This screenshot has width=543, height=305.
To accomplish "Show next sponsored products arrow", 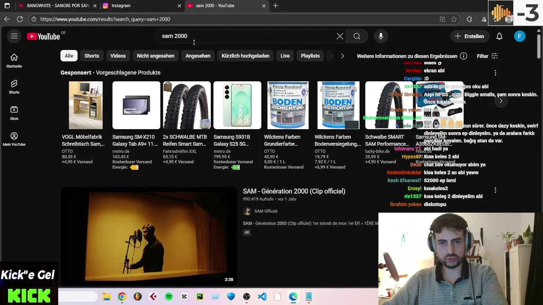I will 501,101.
